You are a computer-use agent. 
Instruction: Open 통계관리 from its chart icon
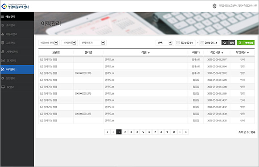pyautogui.click(x=3, y=60)
